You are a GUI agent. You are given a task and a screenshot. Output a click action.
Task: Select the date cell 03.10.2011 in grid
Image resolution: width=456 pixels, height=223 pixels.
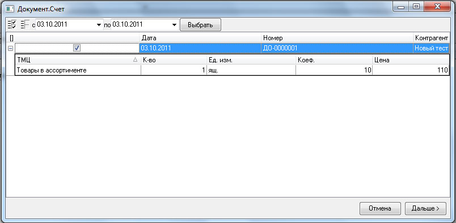pyautogui.click(x=200, y=48)
